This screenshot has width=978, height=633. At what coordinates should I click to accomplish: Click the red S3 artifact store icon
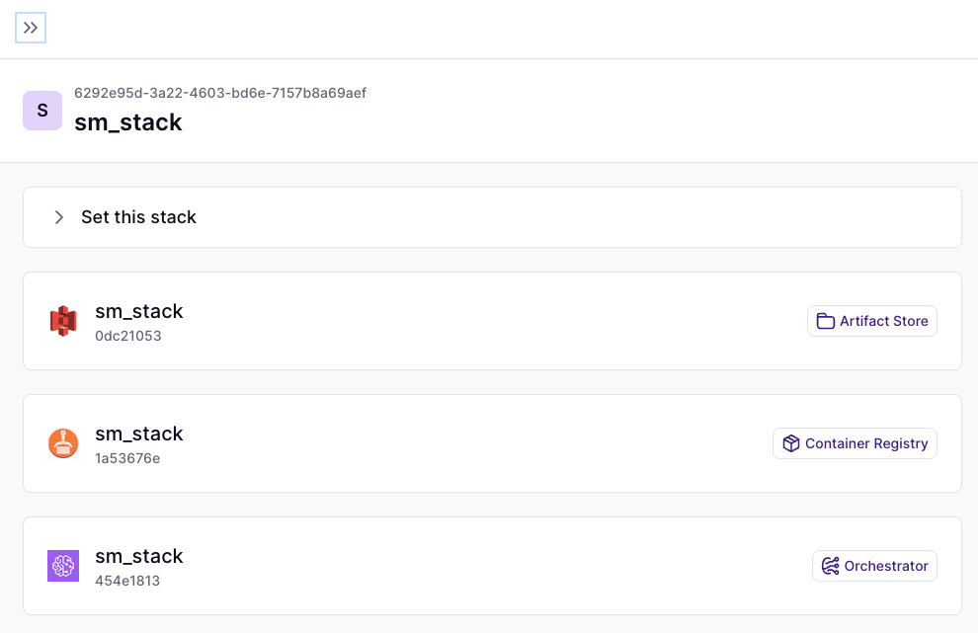point(63,321)
